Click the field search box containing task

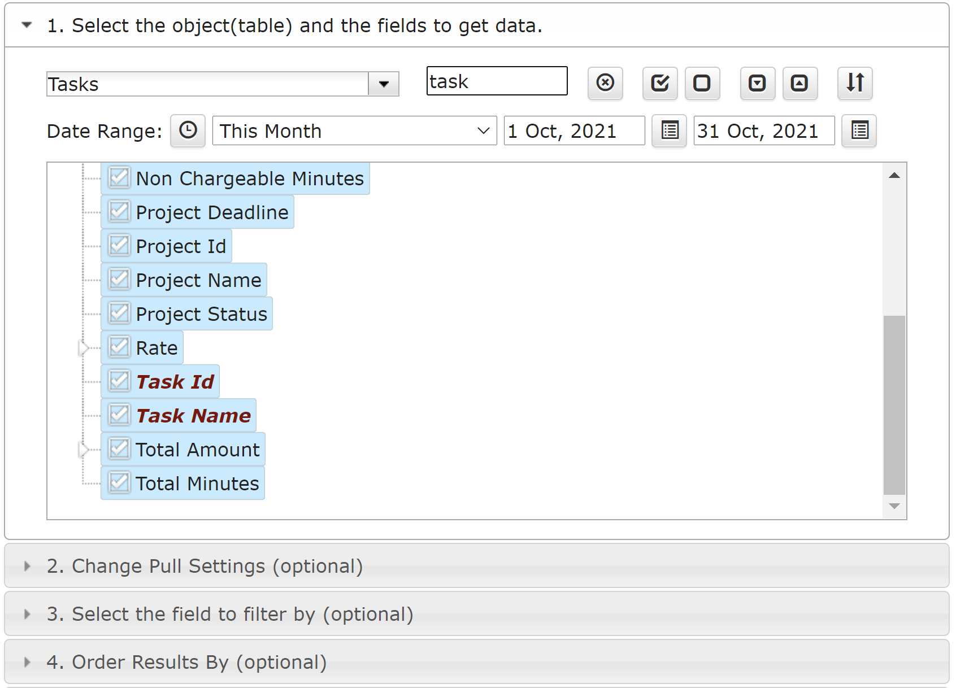[x=497, y=81]
